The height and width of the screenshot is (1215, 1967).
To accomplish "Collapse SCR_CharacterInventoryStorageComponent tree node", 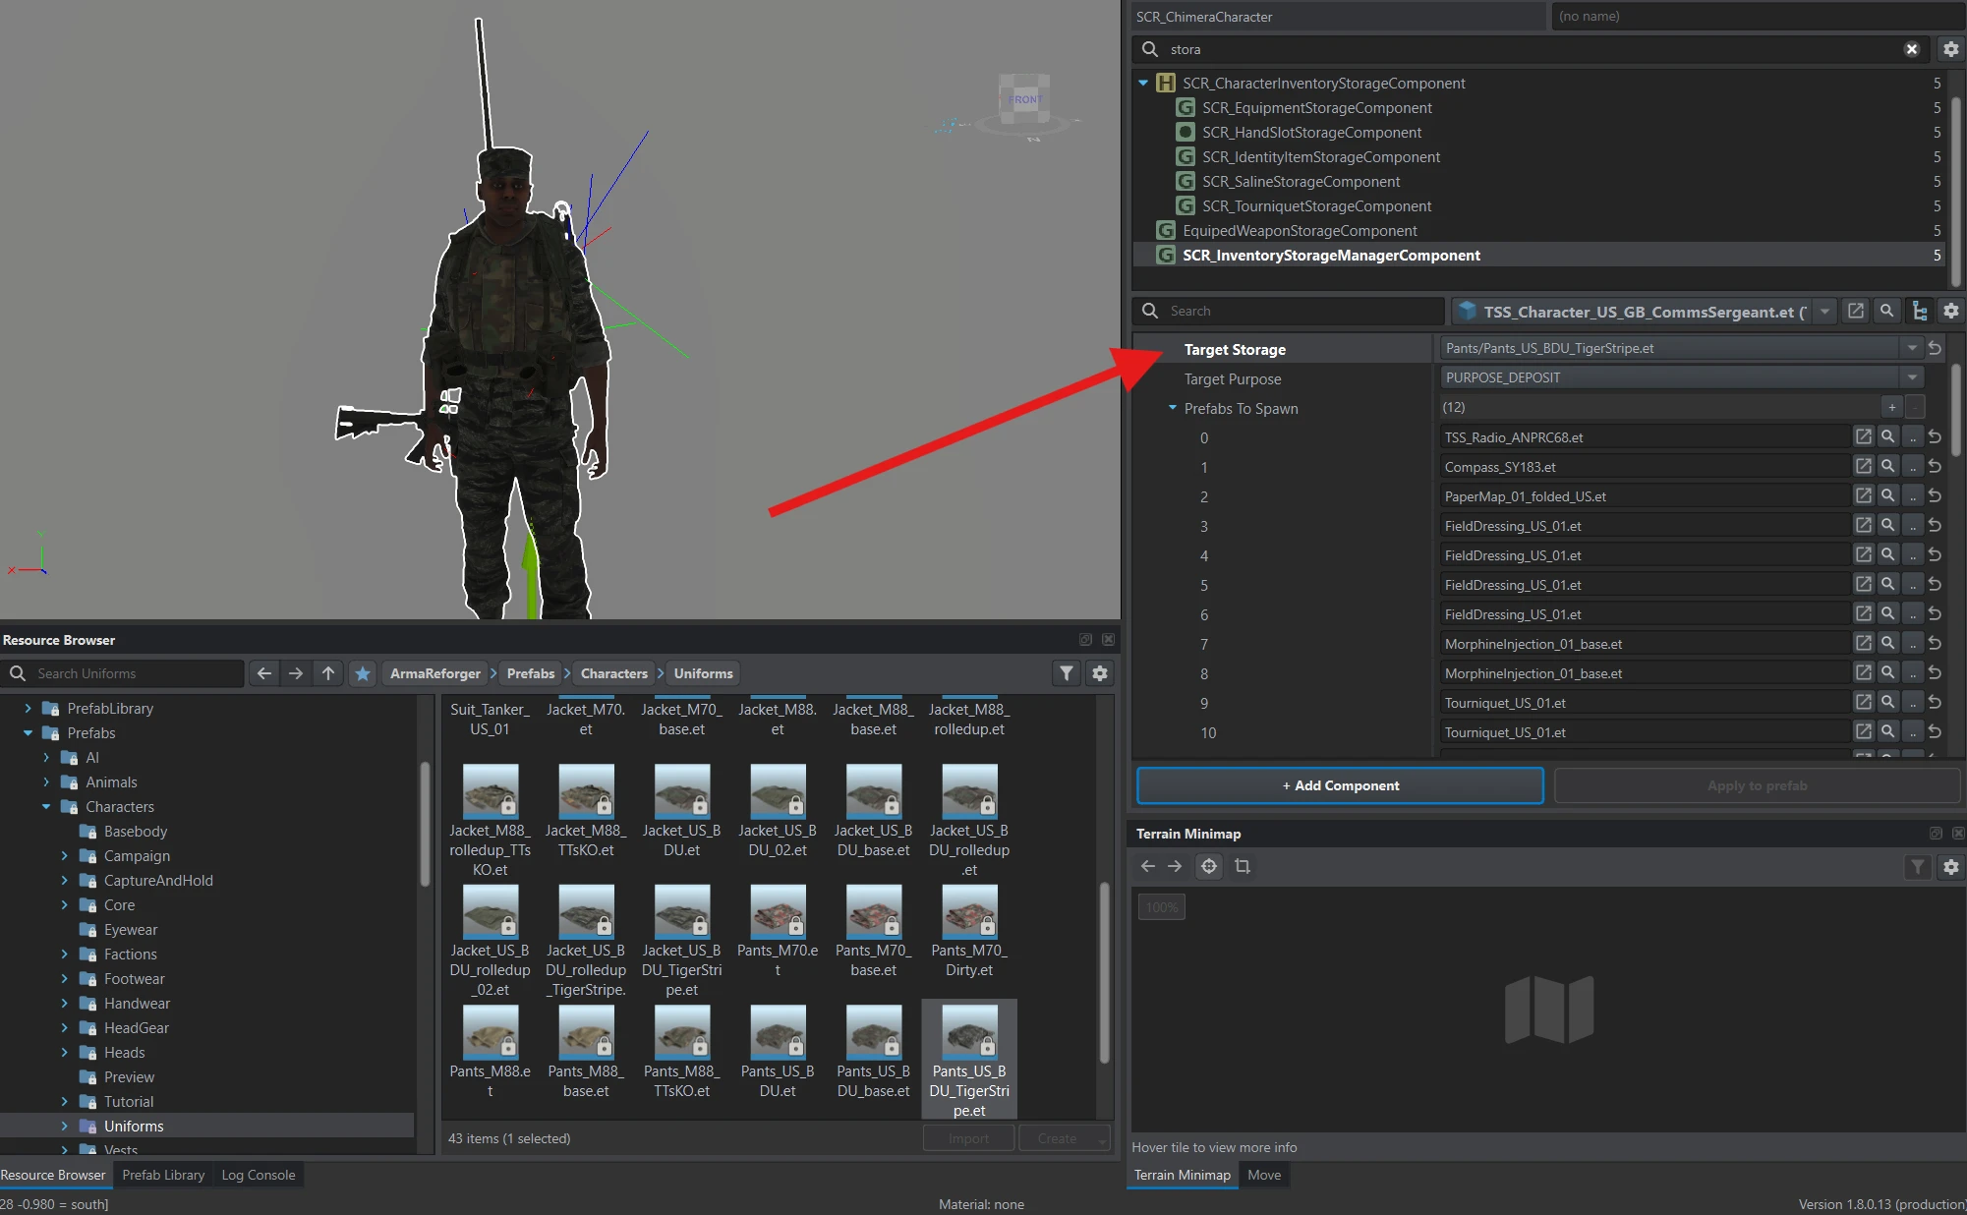I will [x=1143, y=83].
